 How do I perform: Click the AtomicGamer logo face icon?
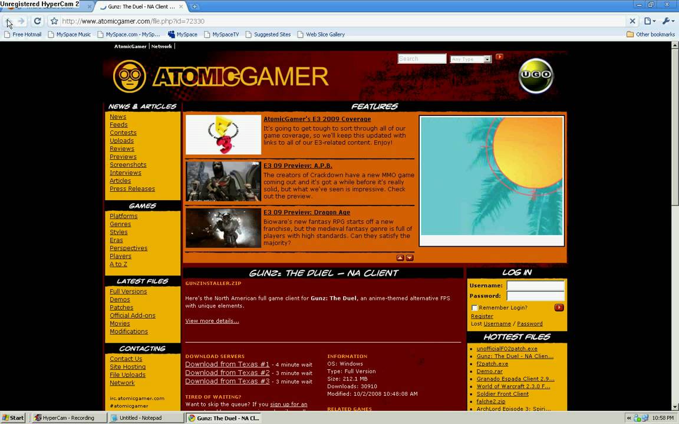[130, 76]
